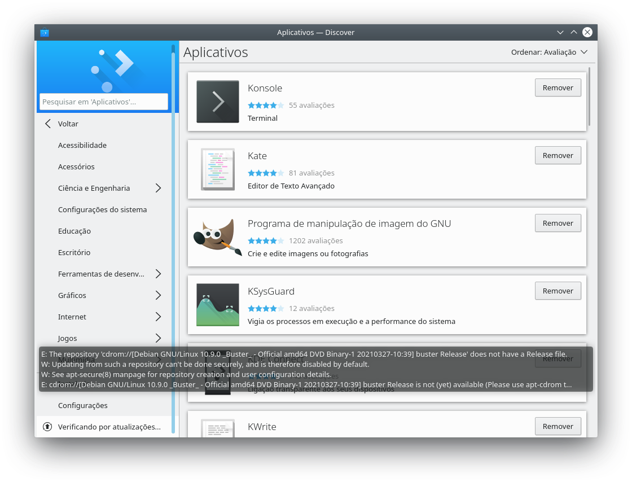The height and width of the screenshot is (482, 632).
Task: Click the application list vertical scrollbar
Action: click(x=589, y=97)
